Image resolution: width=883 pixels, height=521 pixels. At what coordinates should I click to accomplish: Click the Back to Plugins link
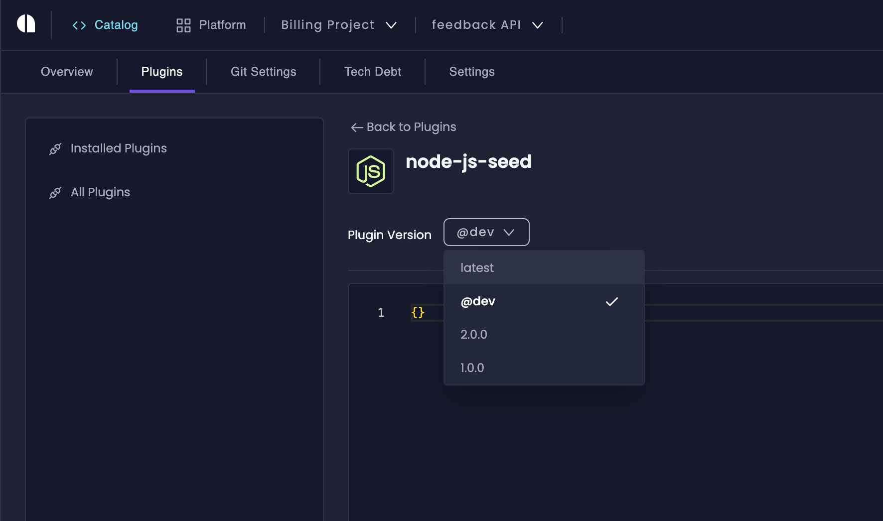coord(411,127)
